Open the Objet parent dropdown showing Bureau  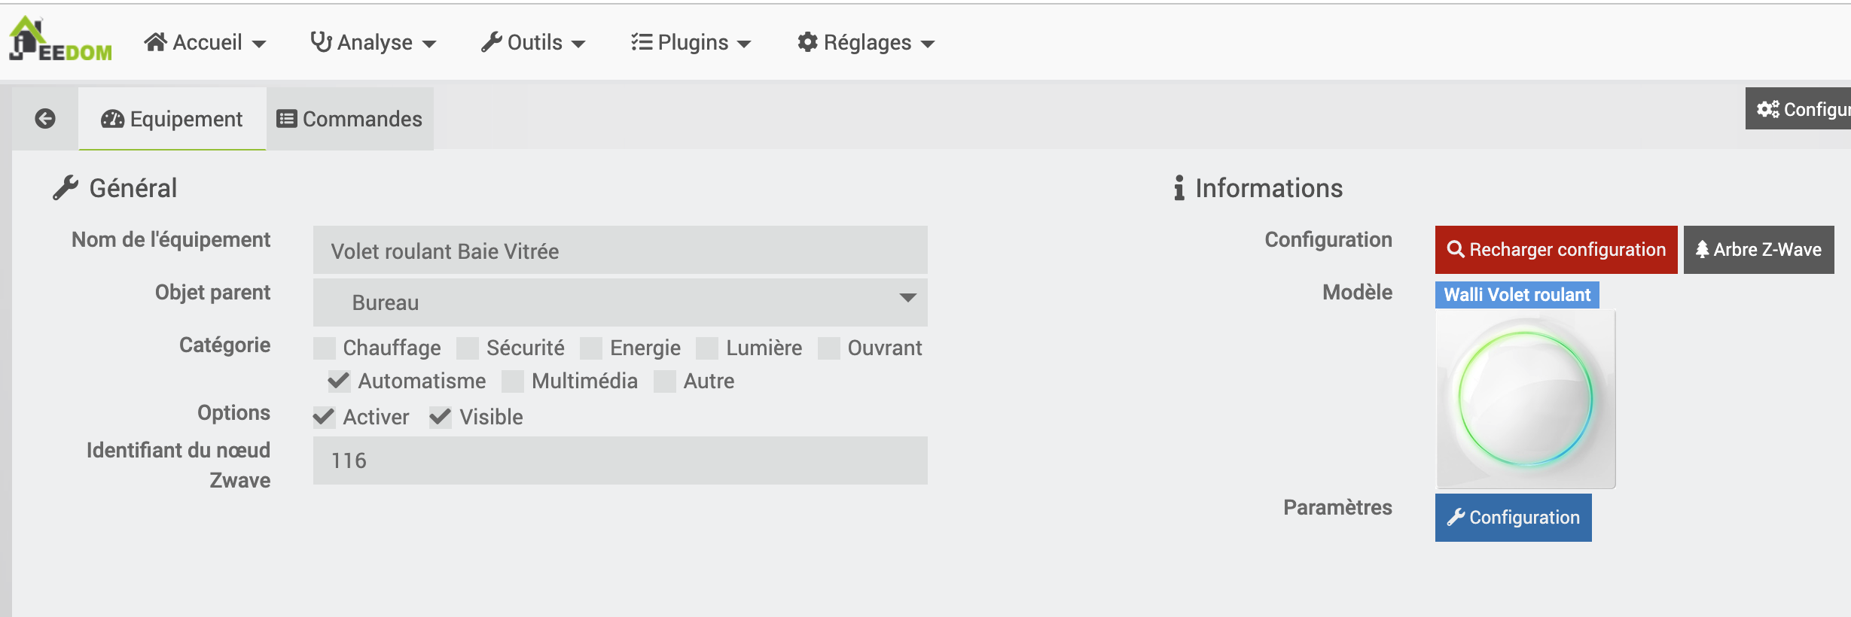coord(621,302)
